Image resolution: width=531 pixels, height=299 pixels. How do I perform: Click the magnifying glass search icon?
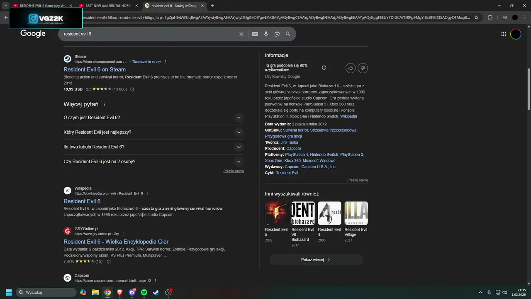288,34
